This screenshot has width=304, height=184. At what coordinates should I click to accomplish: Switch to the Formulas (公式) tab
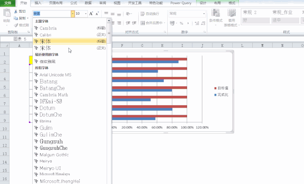(74, 3)
